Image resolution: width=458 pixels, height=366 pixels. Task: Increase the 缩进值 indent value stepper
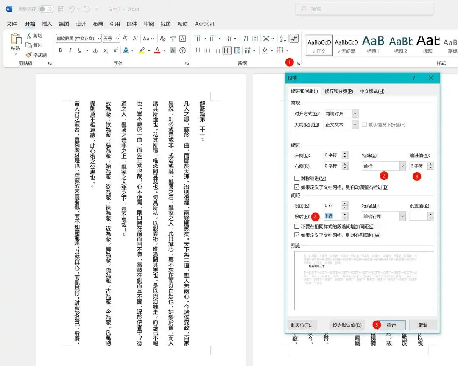coord(430,164)
